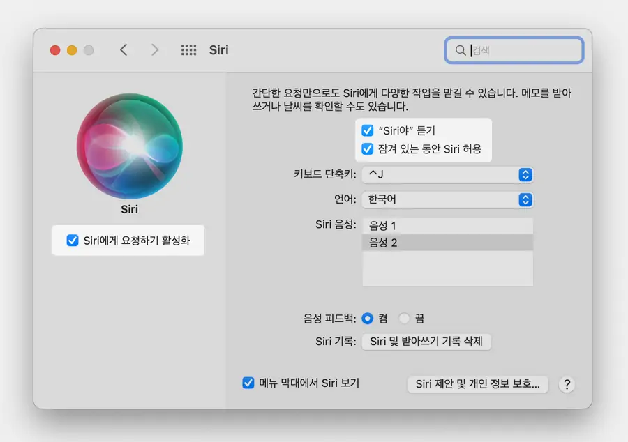Select 음성 피드백 끔 radio button

coord(404,319)
